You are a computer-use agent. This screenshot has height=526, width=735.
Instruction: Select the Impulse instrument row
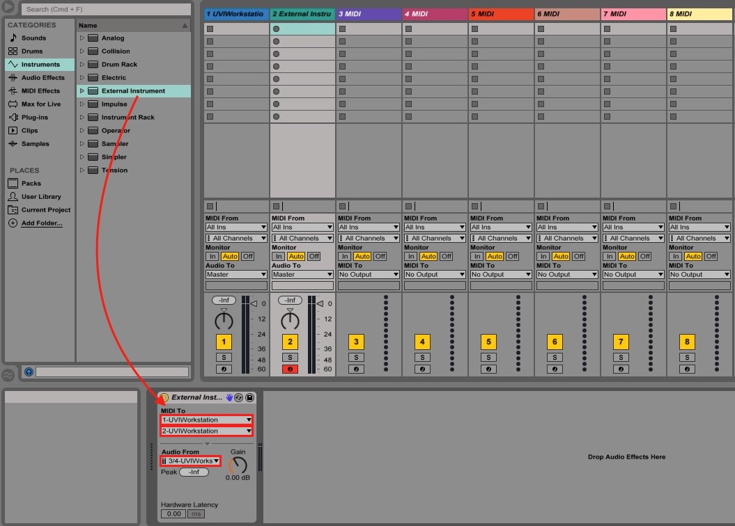point(133,104)
